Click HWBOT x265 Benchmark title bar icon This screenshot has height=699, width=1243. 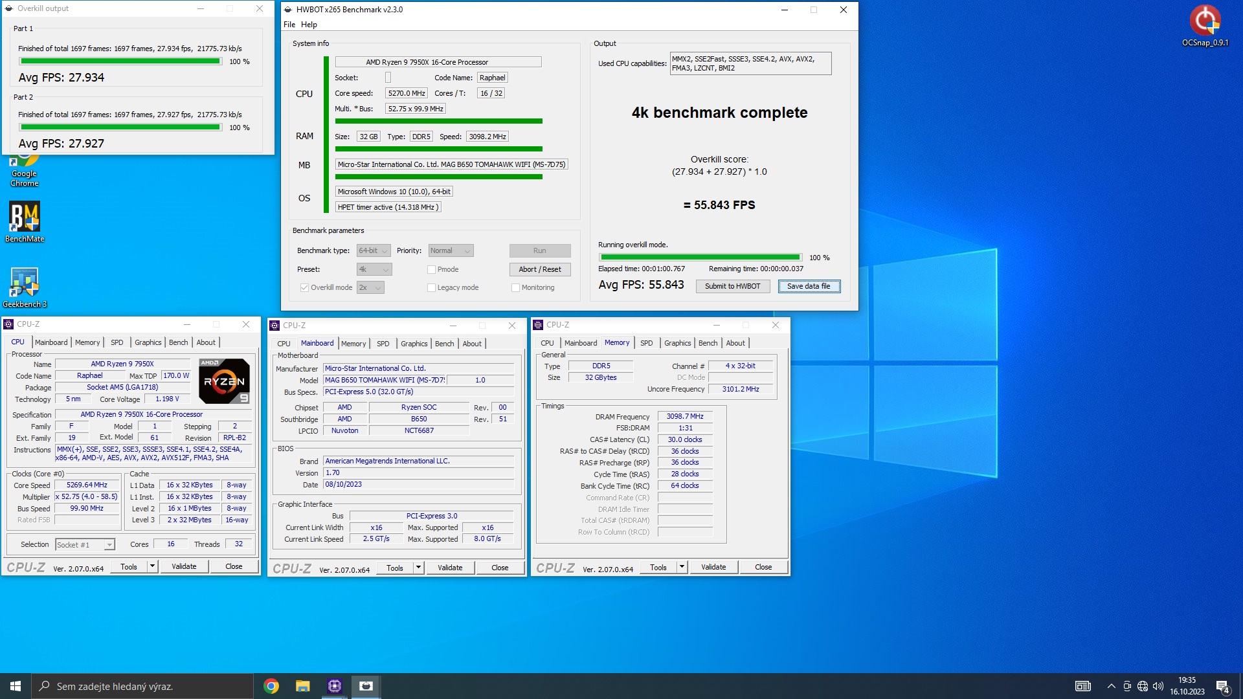(288, 10)
